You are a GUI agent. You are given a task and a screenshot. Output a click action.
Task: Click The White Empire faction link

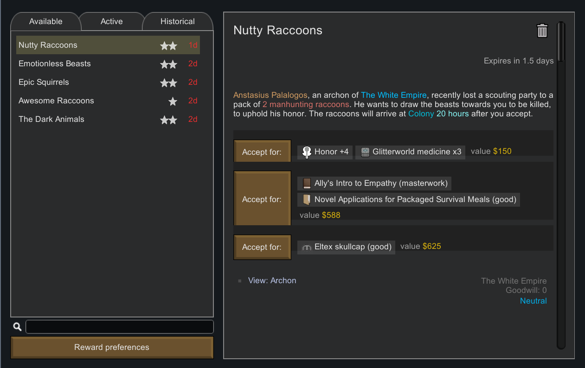[x=394, y=95]
